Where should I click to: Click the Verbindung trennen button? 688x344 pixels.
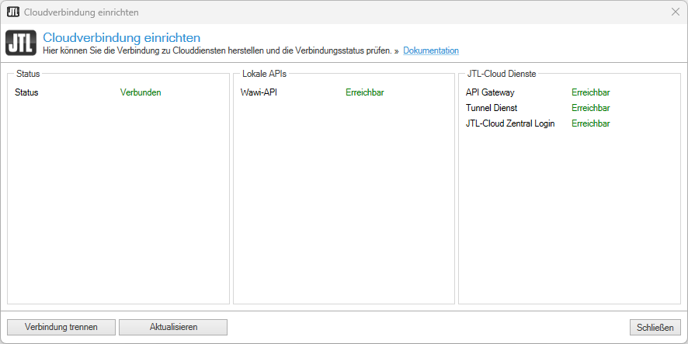61,327
